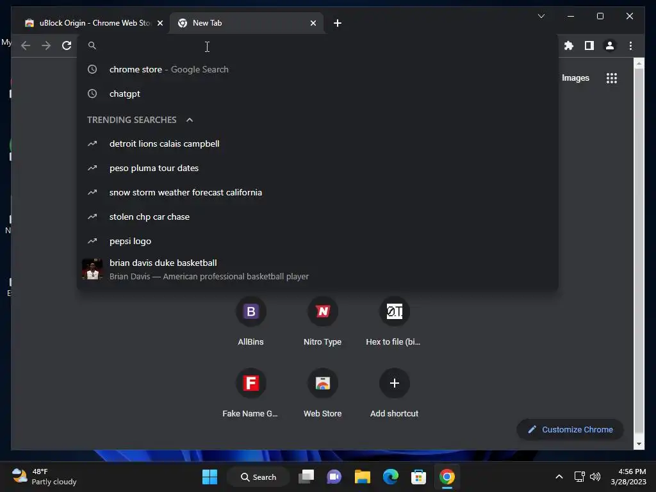Click the Customize Chrome button
Image resolution: width=656 pixels, height=492 pixels.
click(x=570, y=430)
